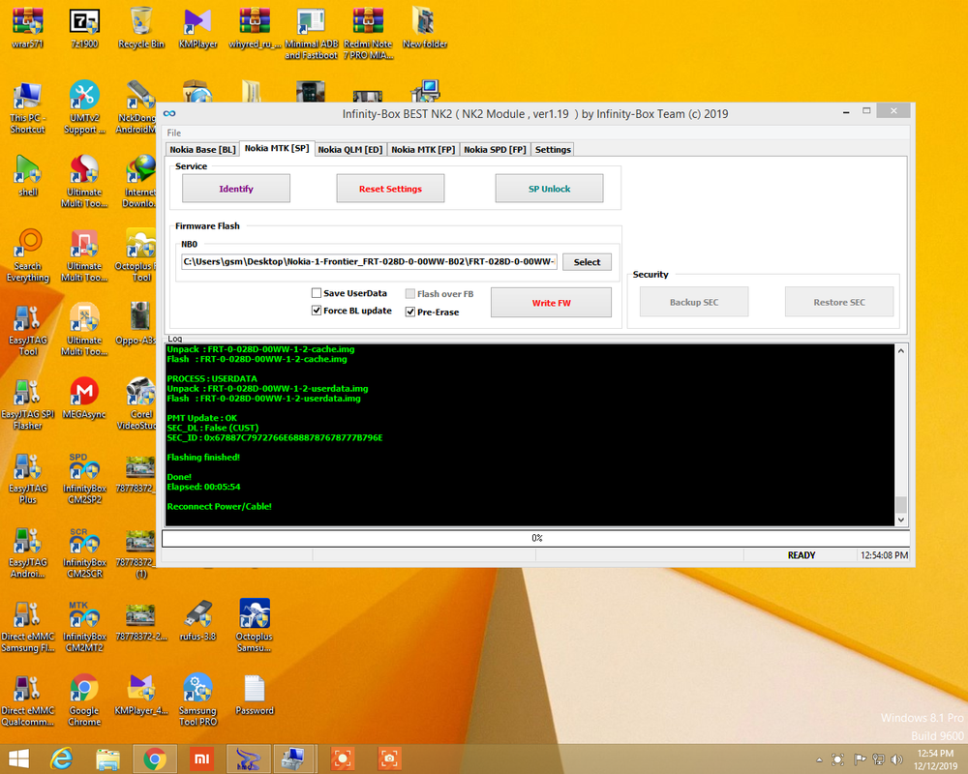Launch EasyJTAG SPI Flasher

[x=28, y=403]
